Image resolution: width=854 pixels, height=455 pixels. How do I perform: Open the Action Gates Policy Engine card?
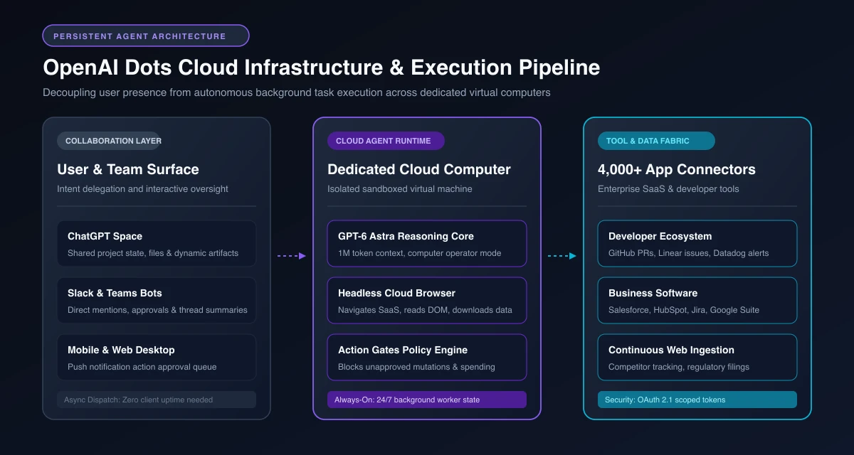427,357
